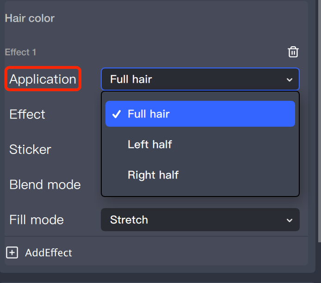The height and width of the screenshot is (283, 321).
Task: Click the plus icon beside AddEffect
Action: pos(12,252)
